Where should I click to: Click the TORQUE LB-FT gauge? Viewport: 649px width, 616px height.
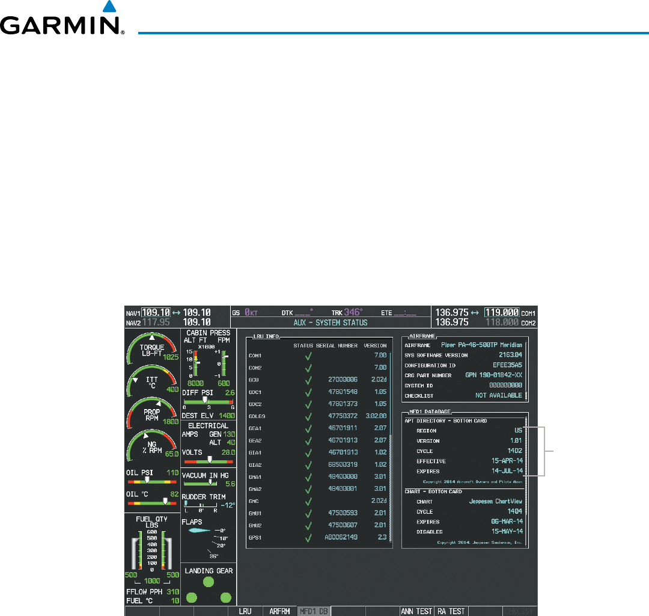152,348
